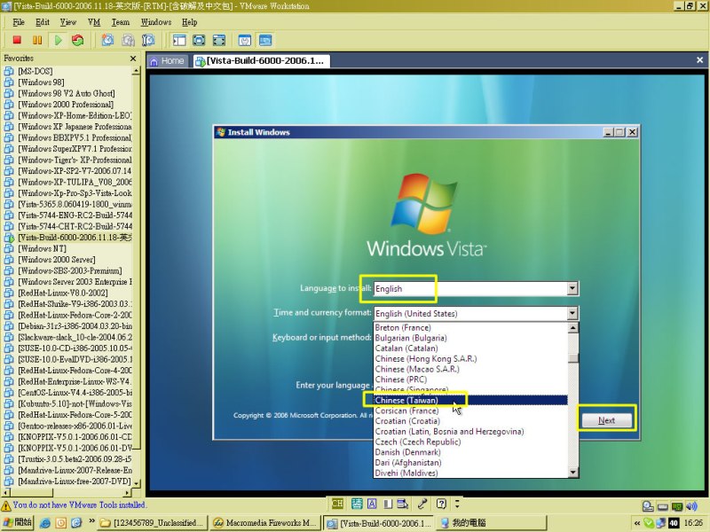Open 123456789_Unclassified folder taskbar button
Viewport: 710px width, 532px height.
pos(153,523)
